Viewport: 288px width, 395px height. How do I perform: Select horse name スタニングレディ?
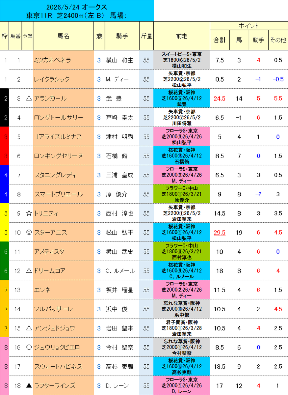(x=55, y=175)
